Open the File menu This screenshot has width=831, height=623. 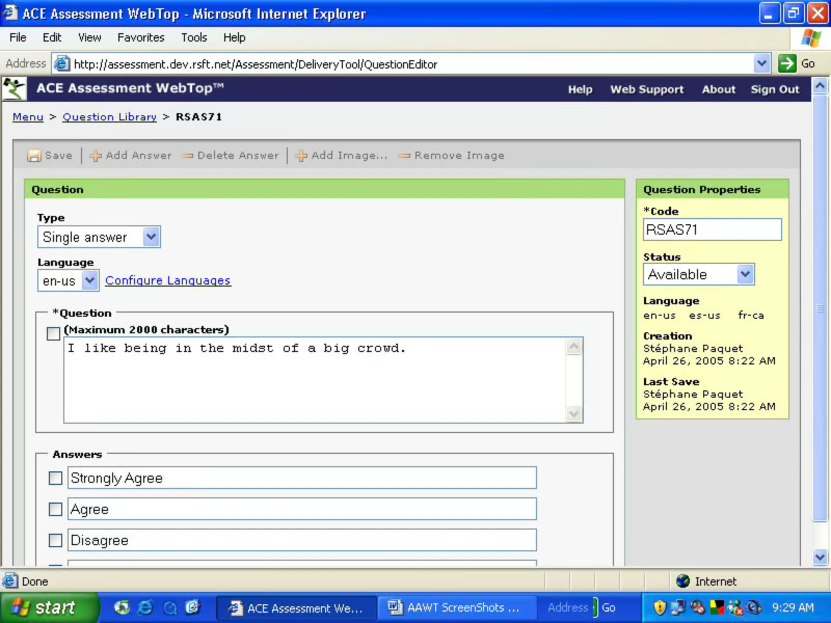click(18, 37)
